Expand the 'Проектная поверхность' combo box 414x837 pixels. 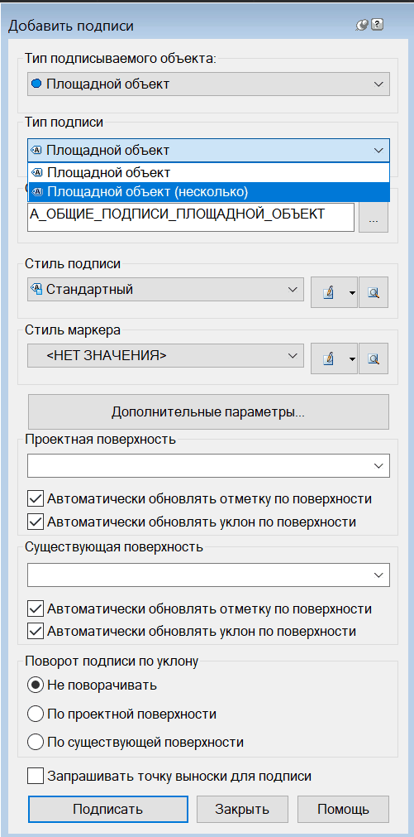coord(208,465)
